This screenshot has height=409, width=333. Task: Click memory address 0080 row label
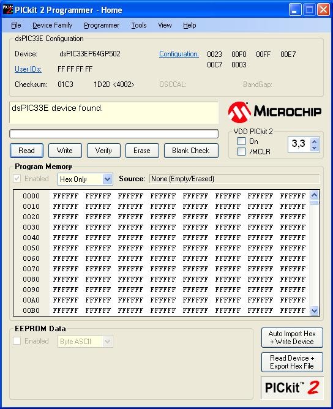click(31, 279)
